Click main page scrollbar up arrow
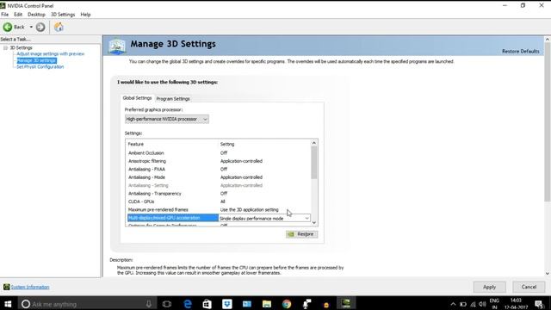Viewport: 551px width, 310px height. [x=548, y=40]
